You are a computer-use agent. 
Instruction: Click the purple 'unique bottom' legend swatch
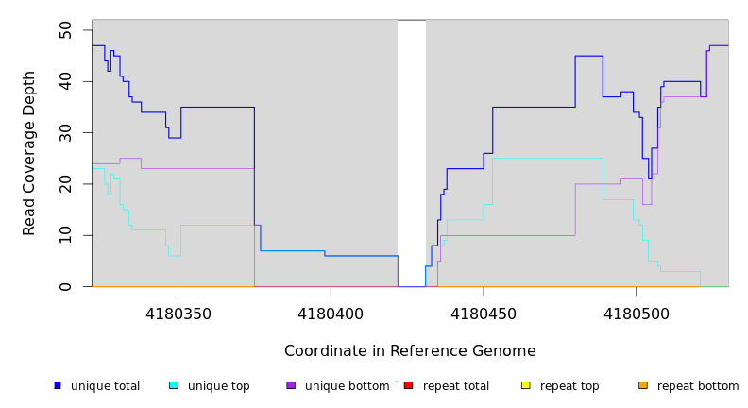click(x=291, y=385)
